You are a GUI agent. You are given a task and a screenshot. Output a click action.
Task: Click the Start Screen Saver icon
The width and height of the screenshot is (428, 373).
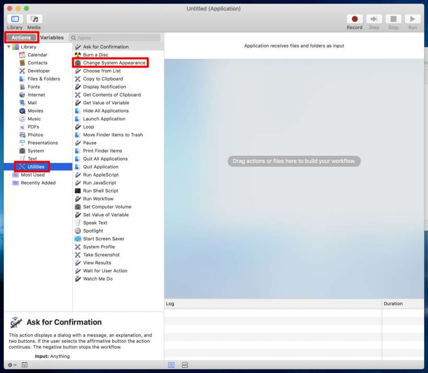tap(78, 239)
